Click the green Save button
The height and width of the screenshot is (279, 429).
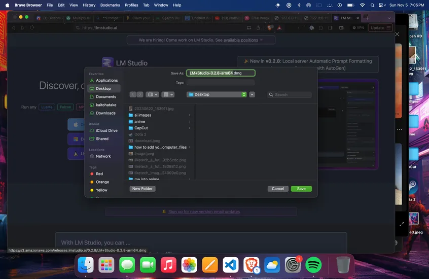click(x=301, y=189)
